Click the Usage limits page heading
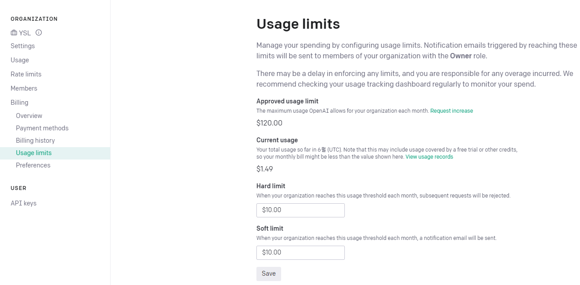The height and width of the screenshot is (285, 580). [x=298, y=24]
